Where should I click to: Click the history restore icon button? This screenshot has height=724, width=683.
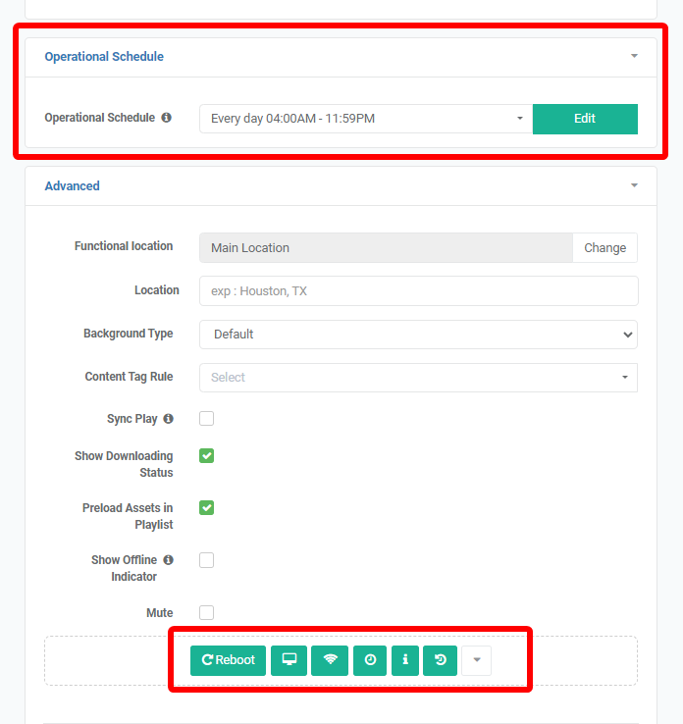440,660
